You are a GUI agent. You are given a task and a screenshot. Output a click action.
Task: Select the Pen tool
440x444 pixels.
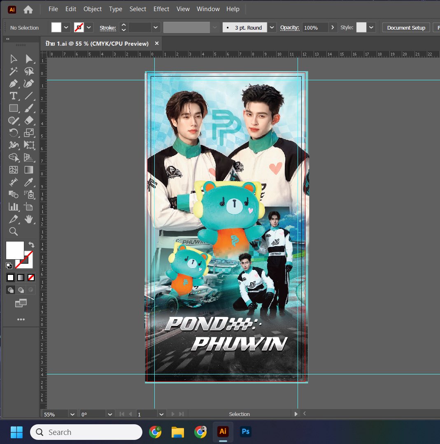click(14, 84)
